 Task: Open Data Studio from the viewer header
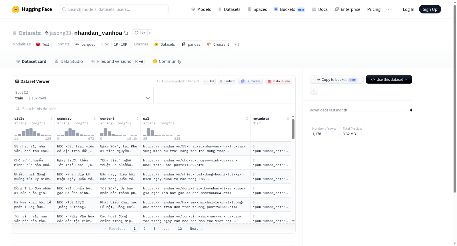point(279,81)
